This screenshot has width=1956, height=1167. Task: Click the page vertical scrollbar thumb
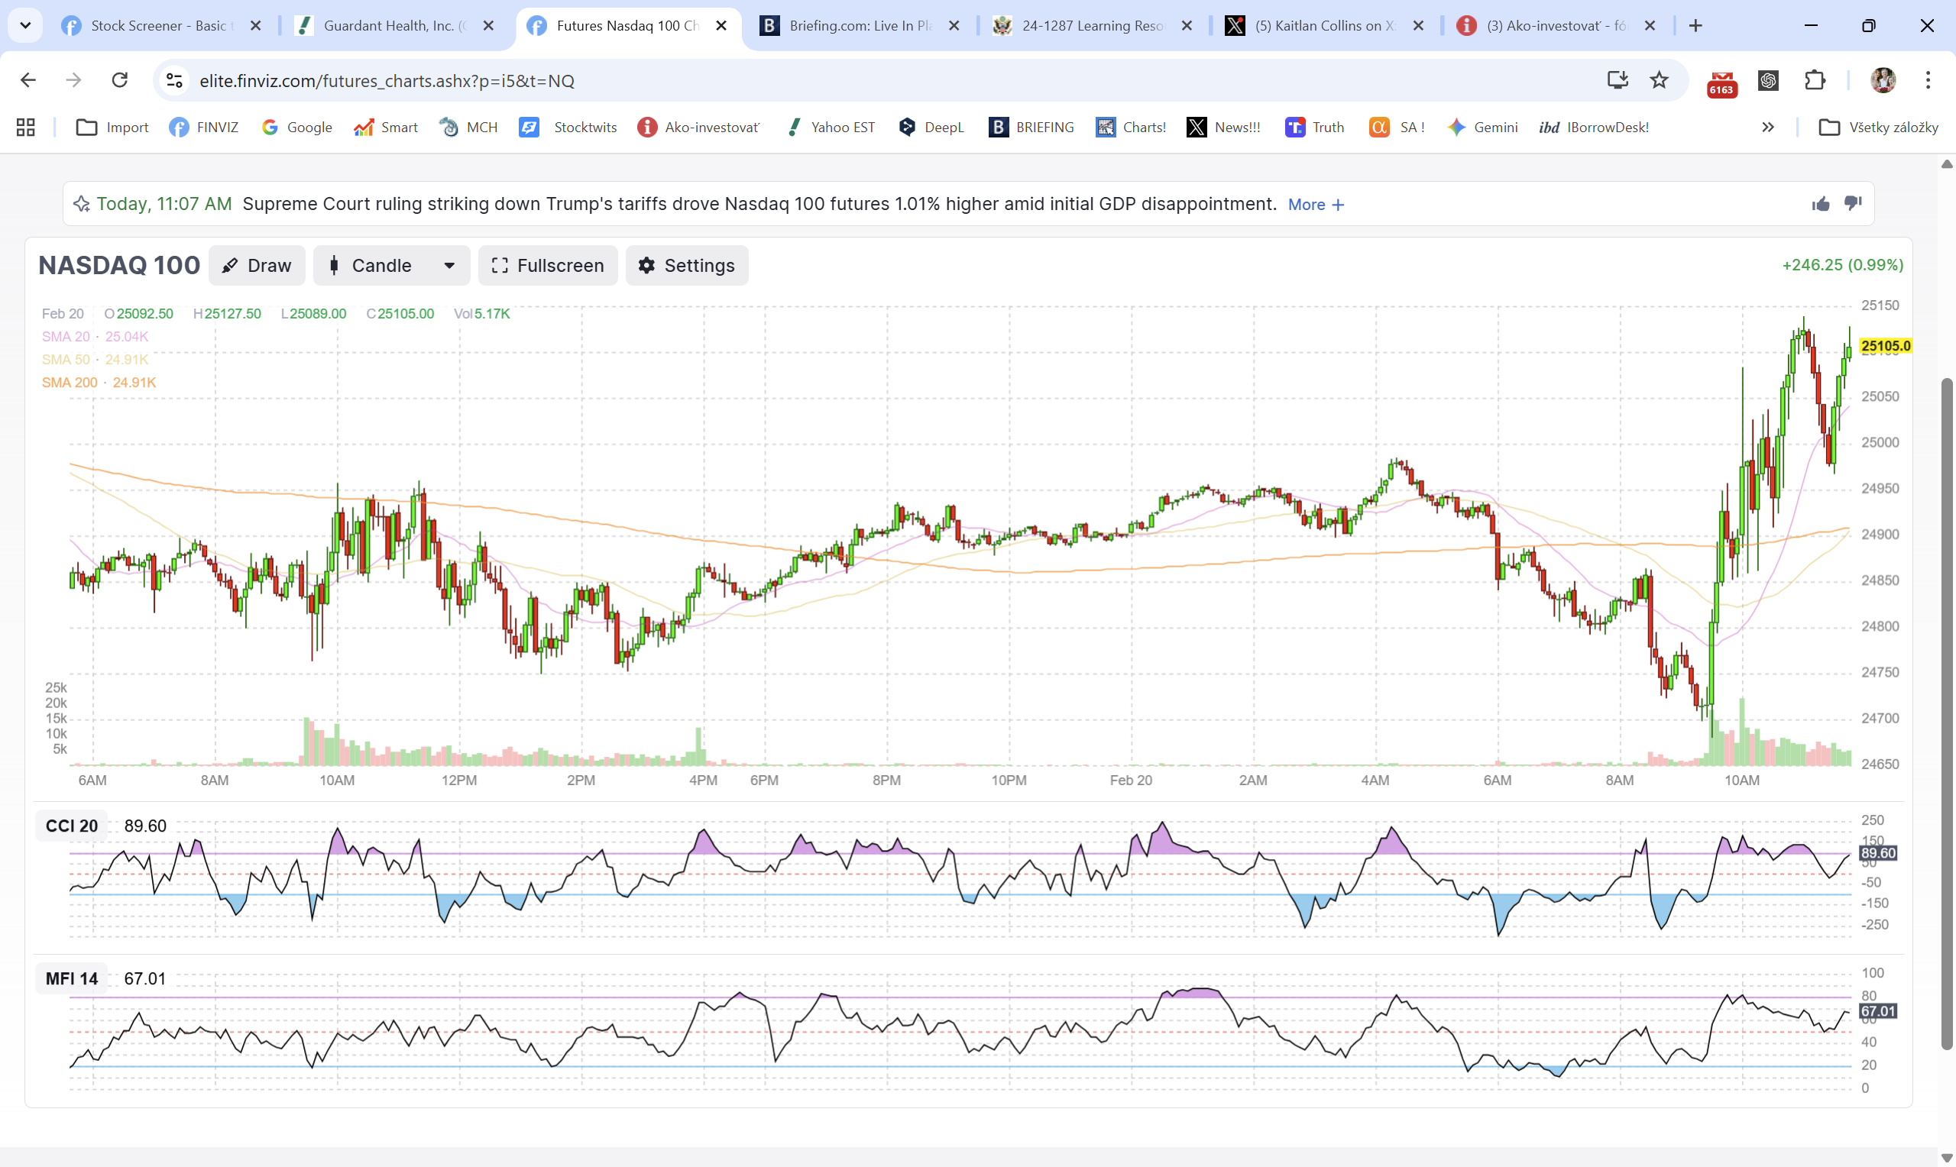pos(1947,714)
